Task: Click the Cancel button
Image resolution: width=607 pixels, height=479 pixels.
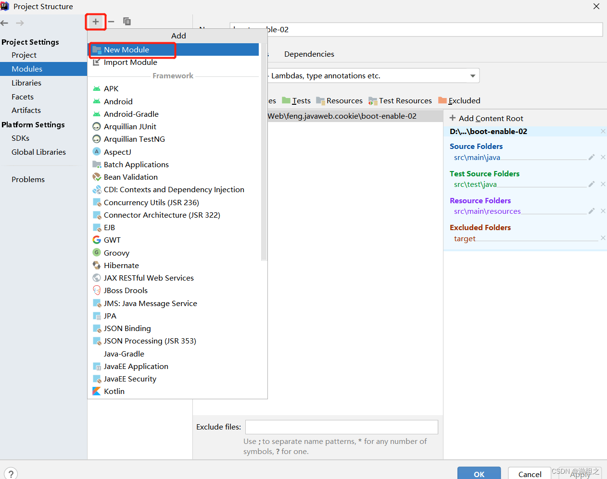Action: [x=530, y=474]
